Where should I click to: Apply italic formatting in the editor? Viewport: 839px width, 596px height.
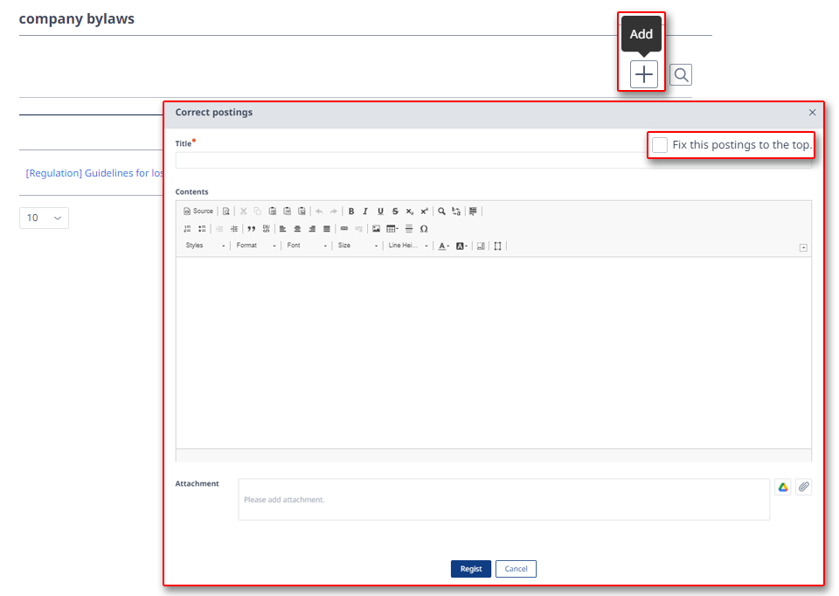click(365, 211)
